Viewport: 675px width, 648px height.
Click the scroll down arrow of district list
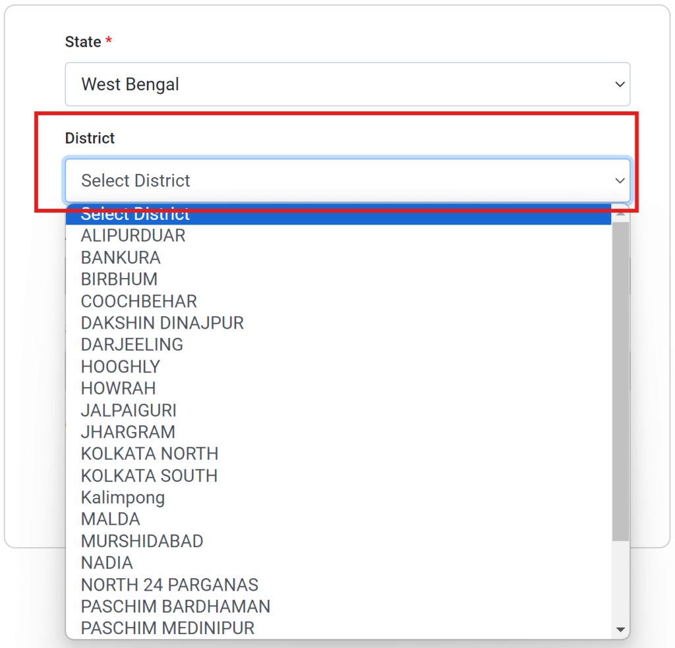(620, 630)
